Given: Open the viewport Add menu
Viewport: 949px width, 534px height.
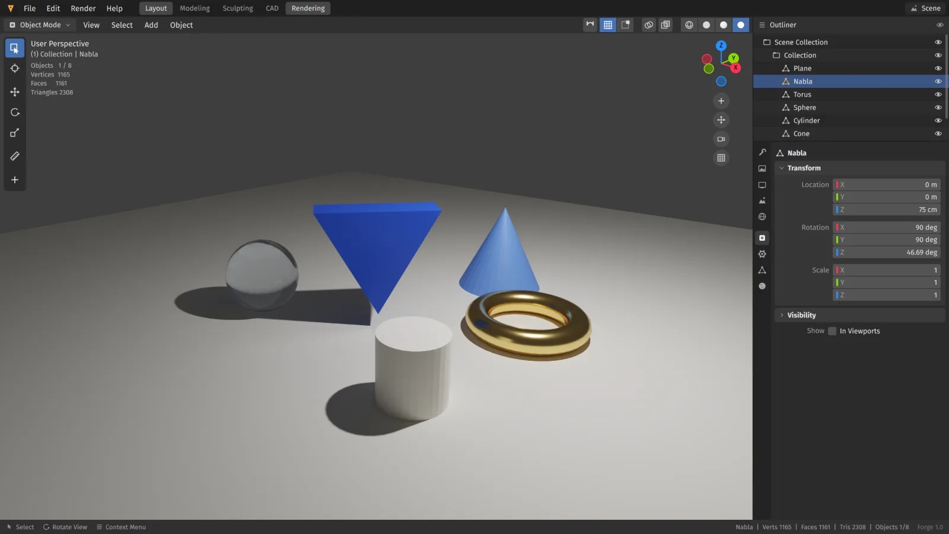Looking at the screenshot, I should tap(151, 25).
